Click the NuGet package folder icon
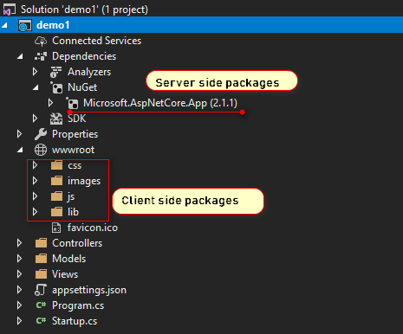 pos(56,87)
